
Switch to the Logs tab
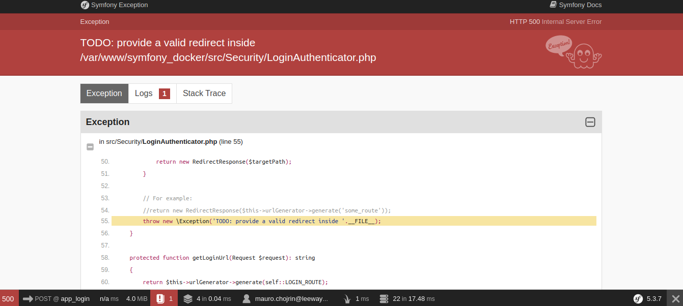152,94
